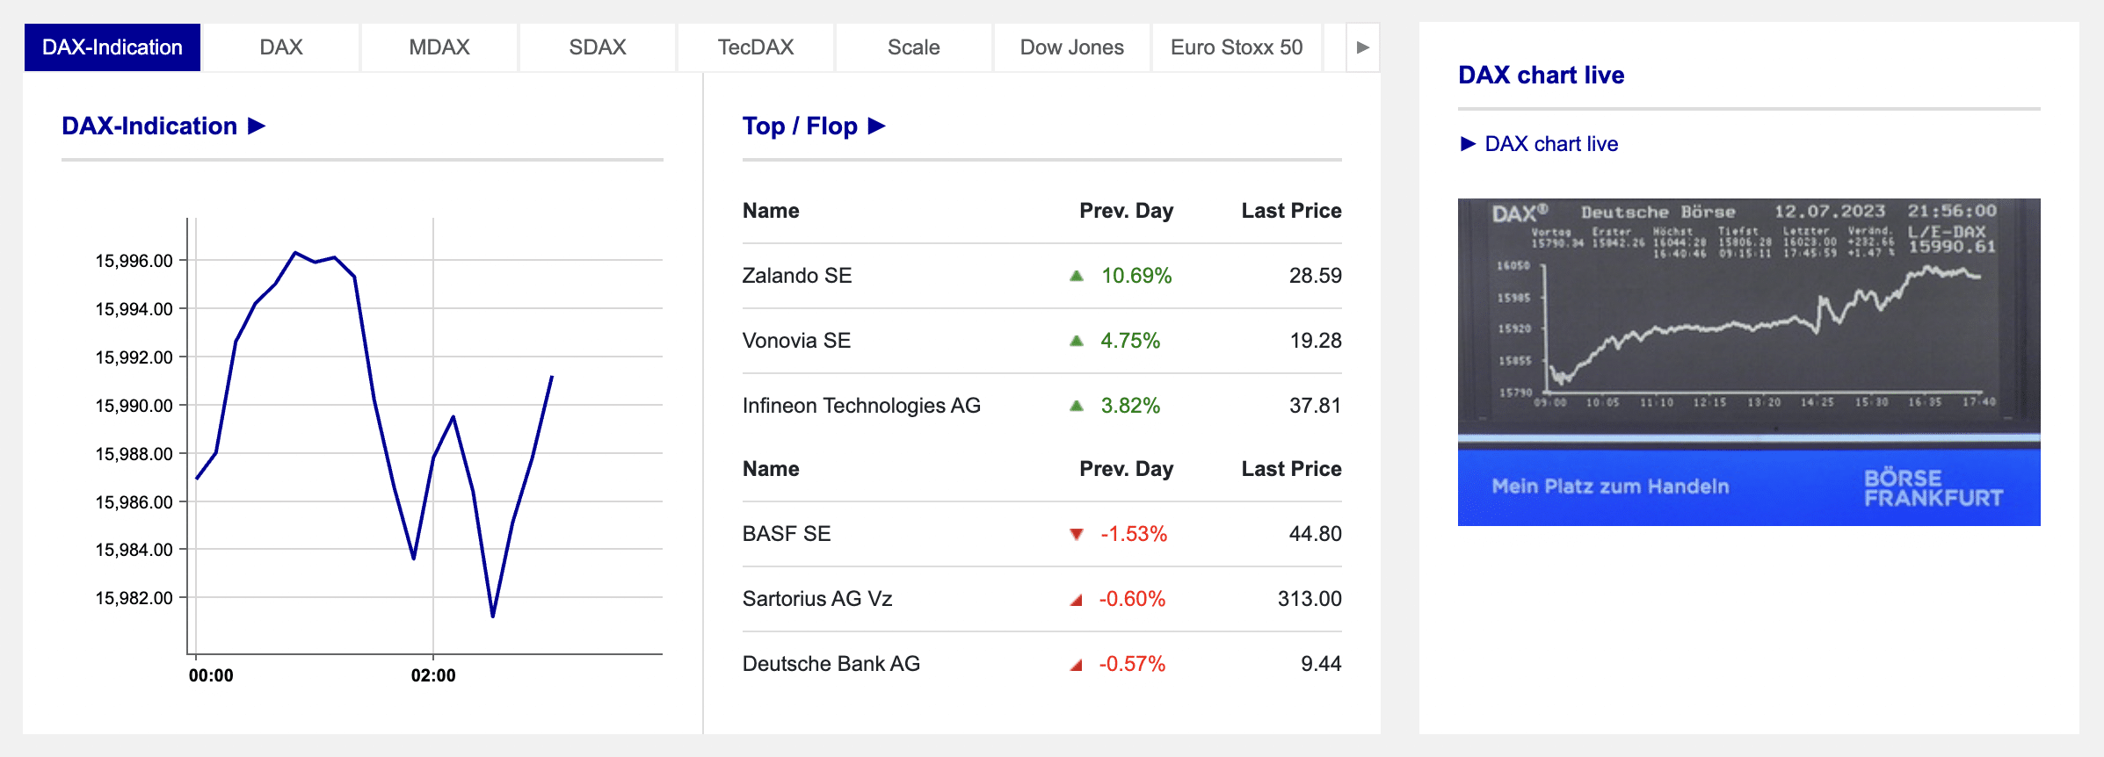Switch to Euro Stoxx 50 tab
The height and width of the screenshot is (757, 2104).
(1237, 47)
